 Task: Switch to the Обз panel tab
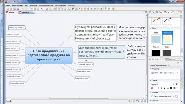coord(159,12)
